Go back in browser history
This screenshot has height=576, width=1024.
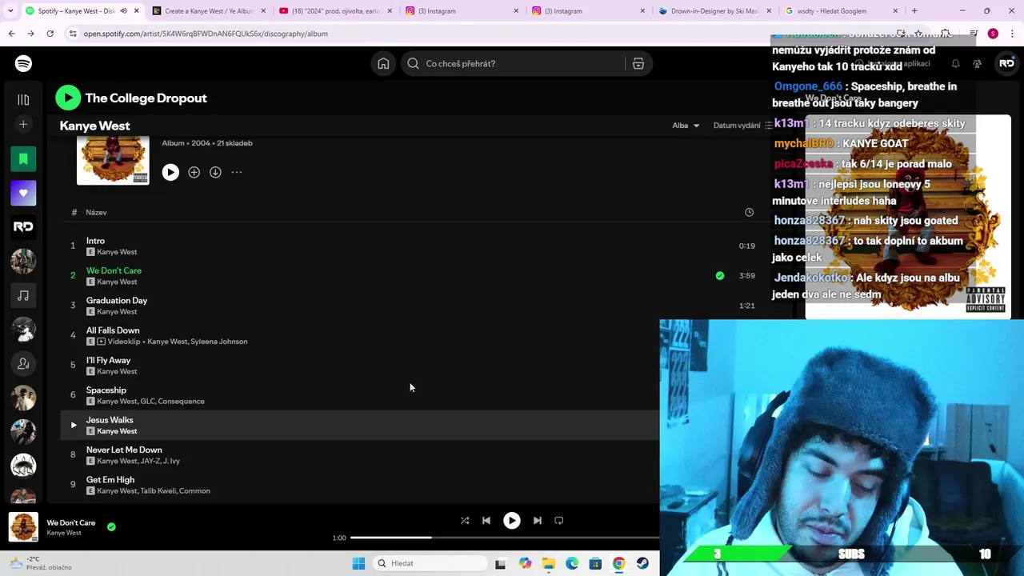pyautogui.click(x=11, y=34)
